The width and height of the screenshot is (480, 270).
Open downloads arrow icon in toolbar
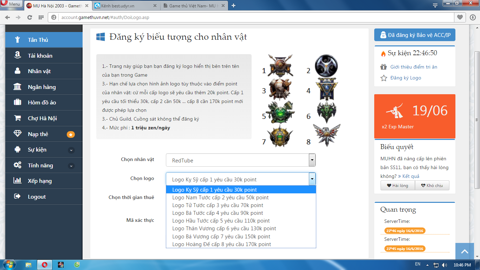pyautogui.click(x=473, y=17)
